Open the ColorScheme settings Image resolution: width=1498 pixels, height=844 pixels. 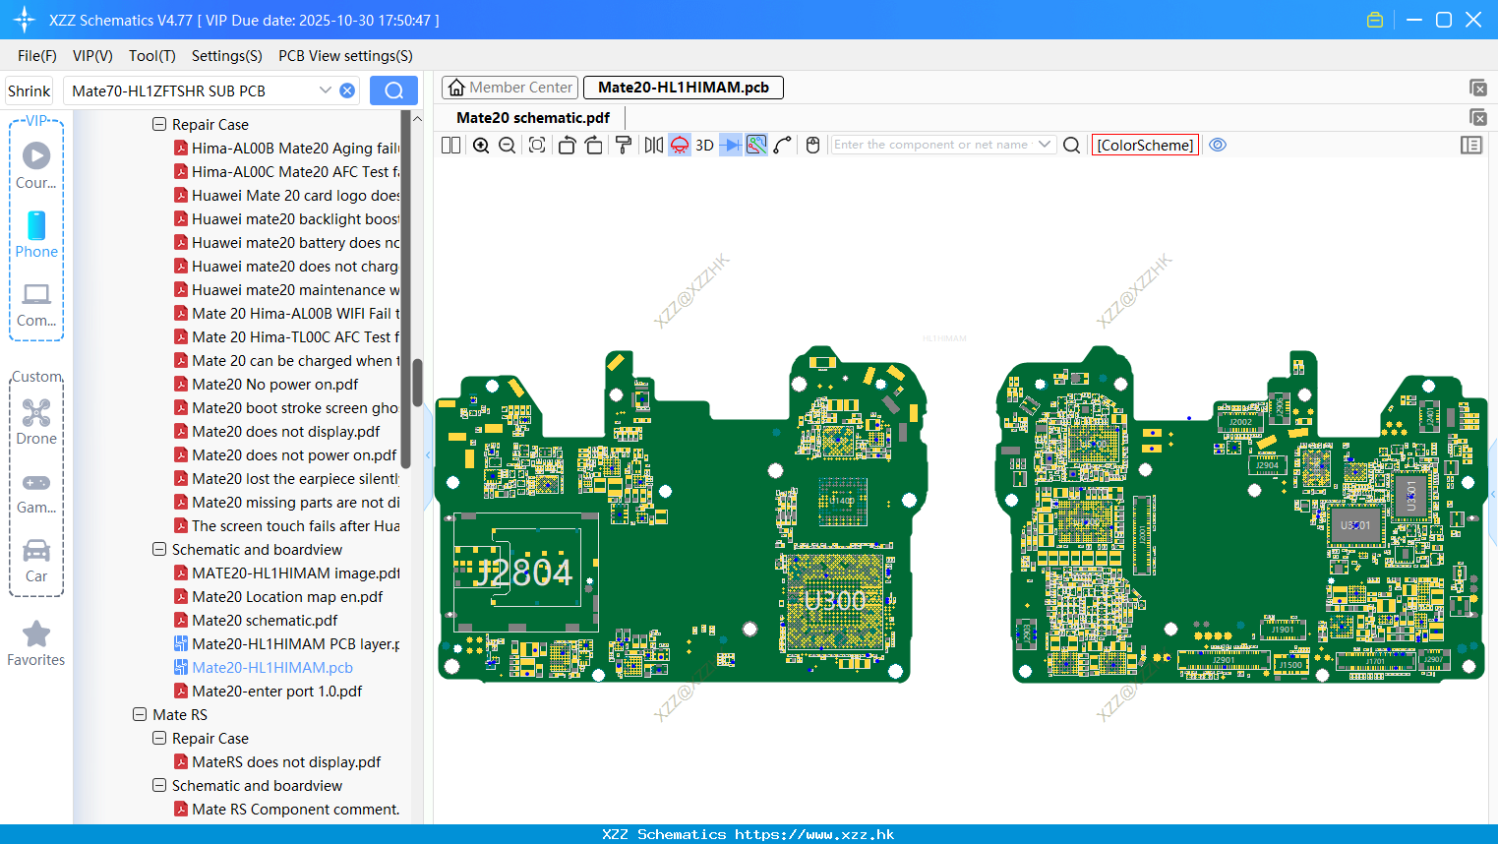coord(1145,146)
